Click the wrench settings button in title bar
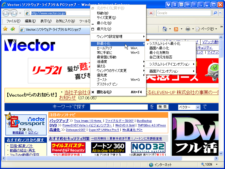 tap(168, 5)
